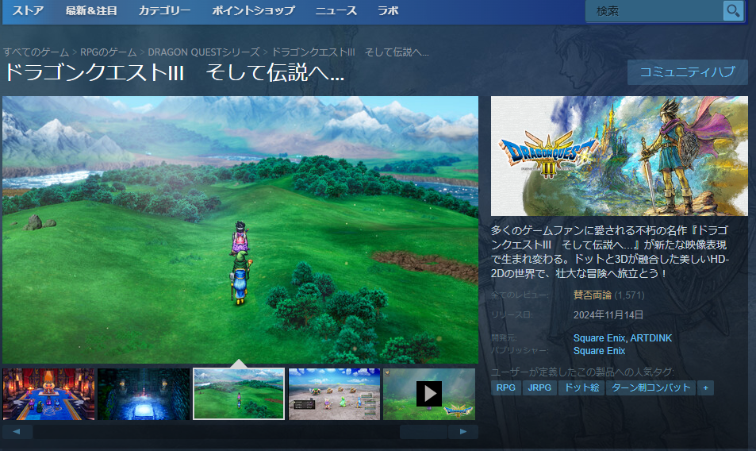Screen dimensions: 756x451
Task: Go to すべてのゲーム breadcrumb link
Action: (x=36, y=52)
